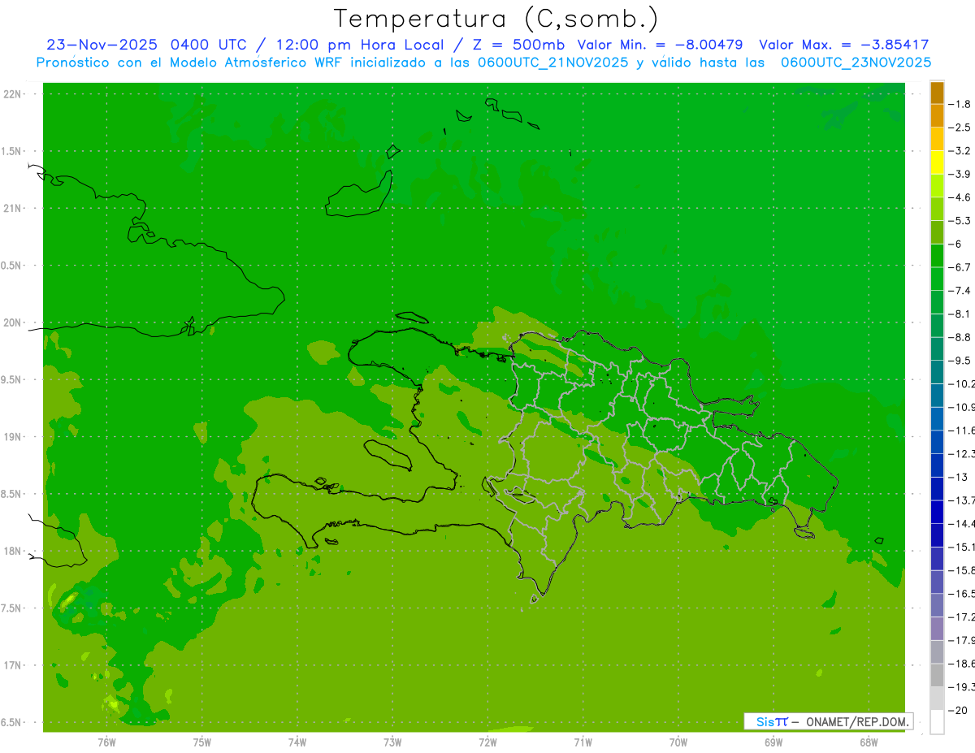Click the "70W" longitude label

pyautogui.click(x=678, y=742)
